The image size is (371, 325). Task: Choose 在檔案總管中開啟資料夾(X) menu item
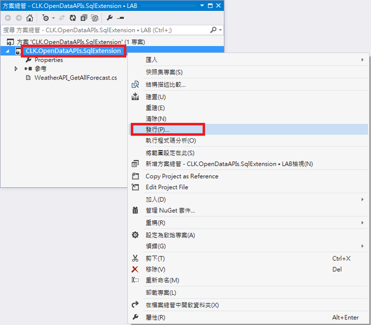pyautogui.click(x=248, y=305)
